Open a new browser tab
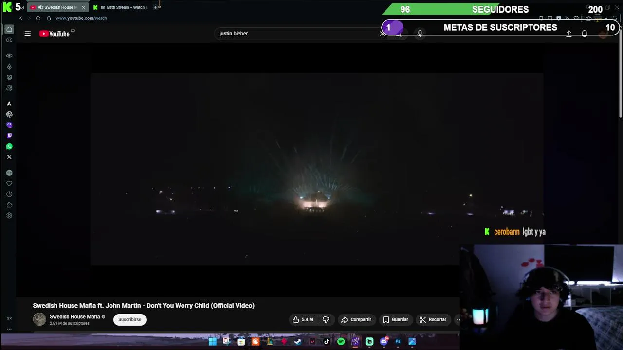This screenshot has height=350, width=623. click(156, 7)
